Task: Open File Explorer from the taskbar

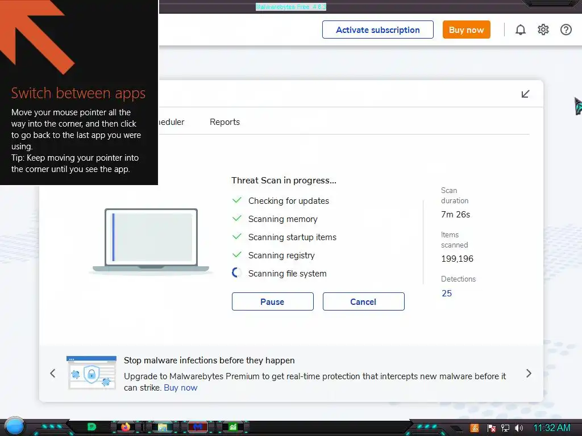Action: 162,427
